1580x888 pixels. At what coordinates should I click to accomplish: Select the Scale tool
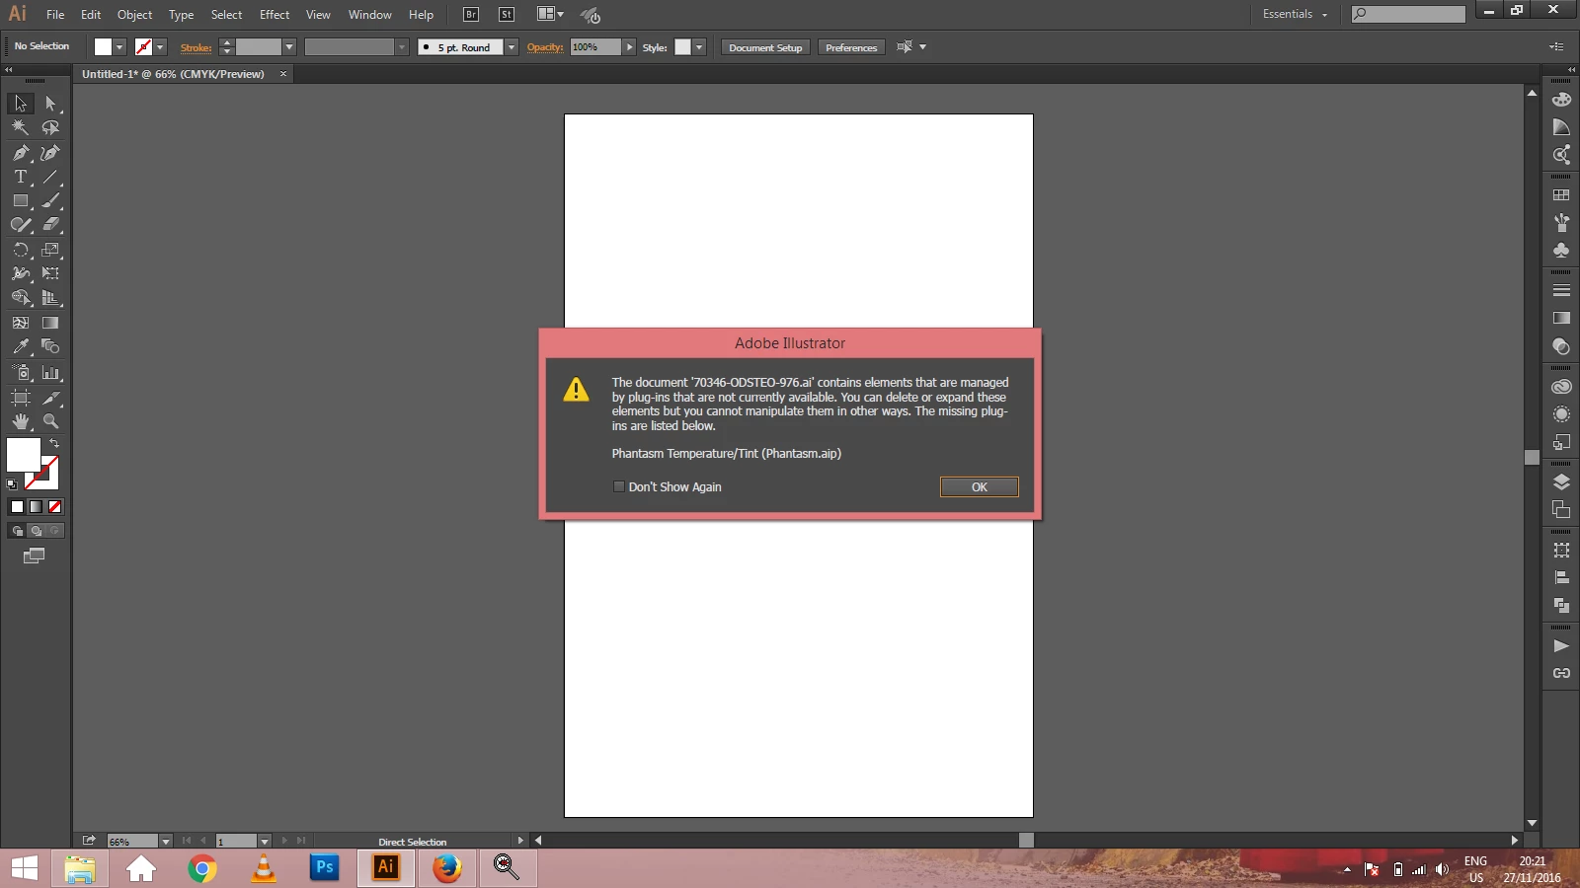point(50,250)
